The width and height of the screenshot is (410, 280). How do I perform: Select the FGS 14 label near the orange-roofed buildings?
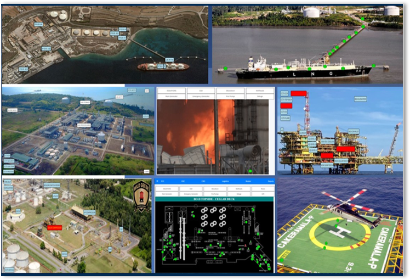point(38,24)
